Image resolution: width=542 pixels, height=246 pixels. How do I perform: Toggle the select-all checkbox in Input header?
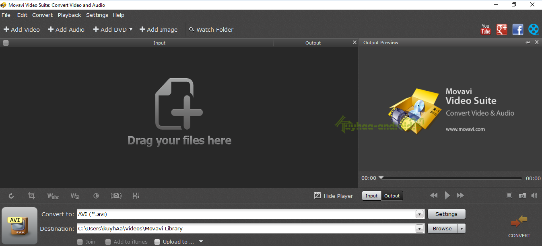(x=6, y=43)
